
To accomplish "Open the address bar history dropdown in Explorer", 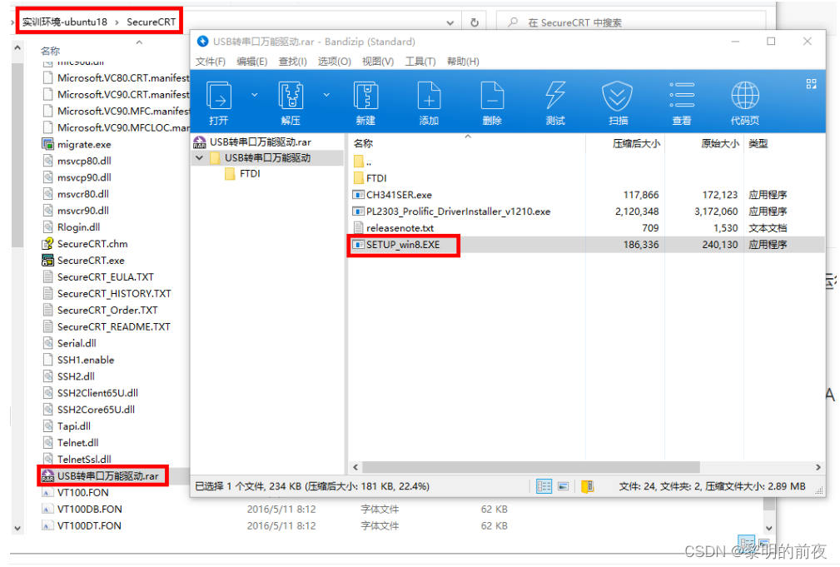I will click(450, 23).
